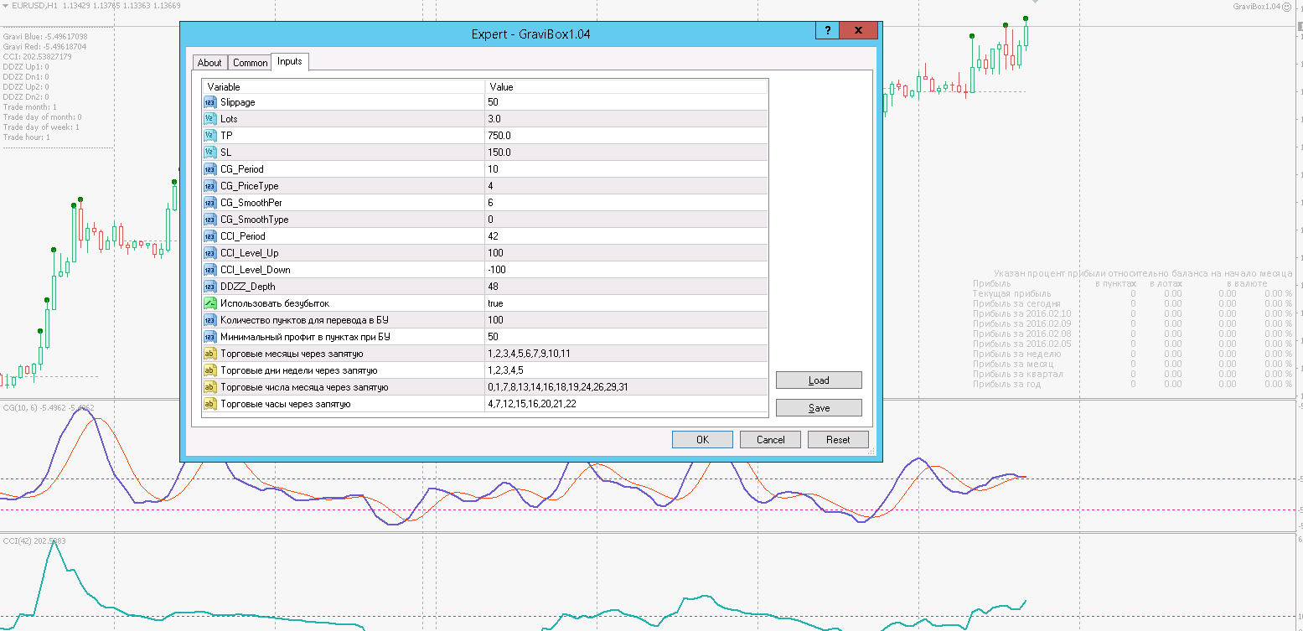Click the Reset button
1303x631 pixels.
[838, 440]
